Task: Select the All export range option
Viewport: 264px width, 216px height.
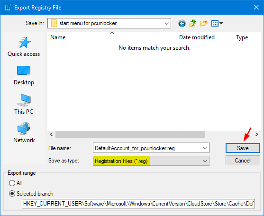Action: pos(12,183)
